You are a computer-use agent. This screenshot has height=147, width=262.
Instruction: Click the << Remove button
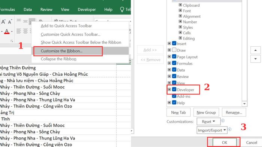[150, 60]
